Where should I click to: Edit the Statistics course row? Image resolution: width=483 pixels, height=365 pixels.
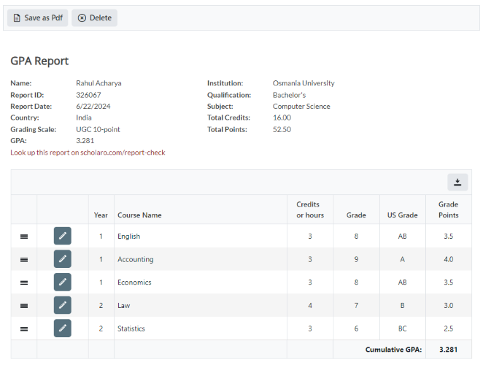tap(63, 328)
